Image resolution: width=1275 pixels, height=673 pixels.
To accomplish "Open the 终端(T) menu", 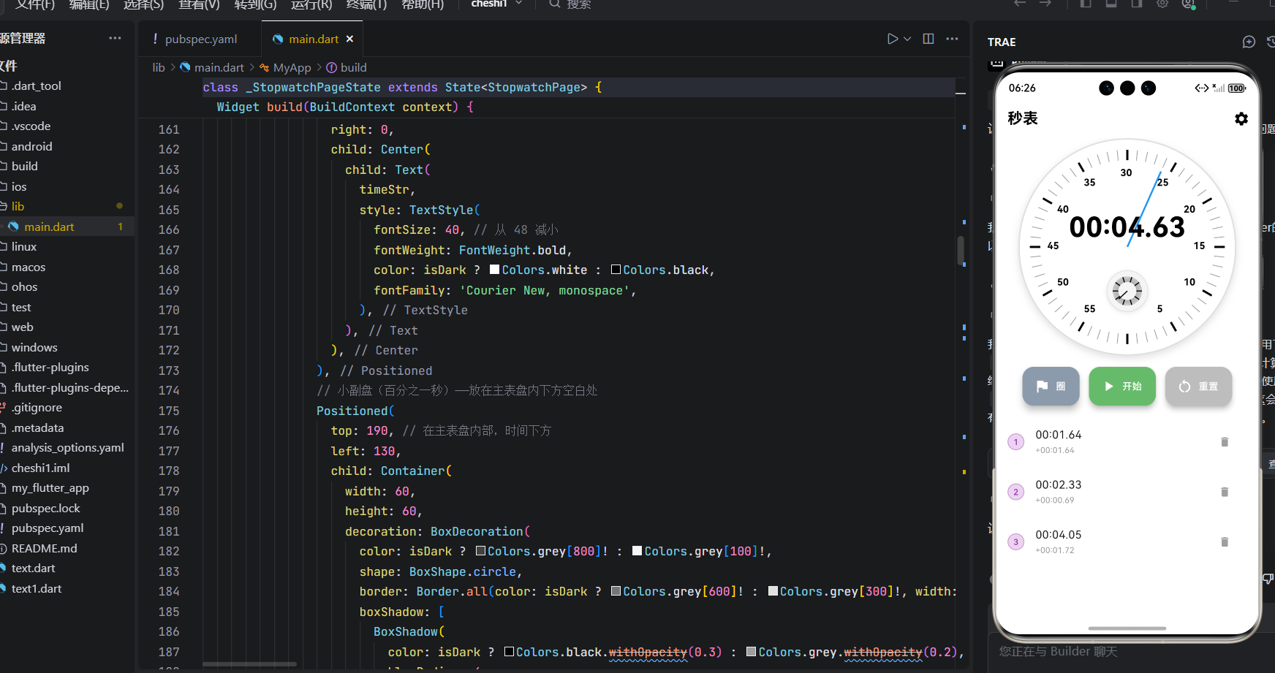I will coord(366,4).
